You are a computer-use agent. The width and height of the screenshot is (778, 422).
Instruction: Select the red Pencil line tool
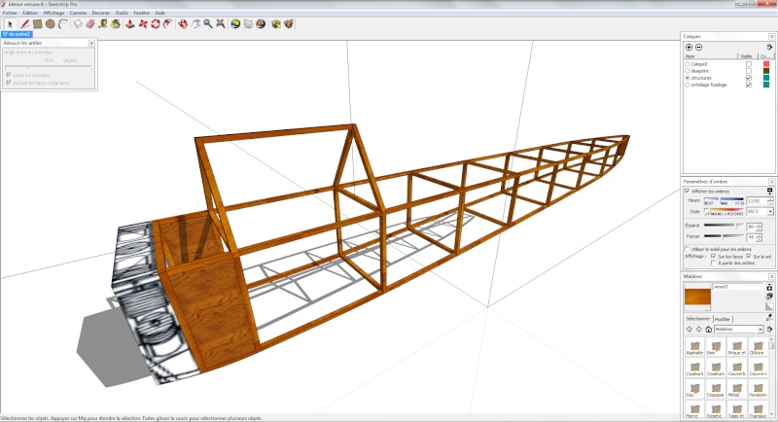click(x=24, y=23)
